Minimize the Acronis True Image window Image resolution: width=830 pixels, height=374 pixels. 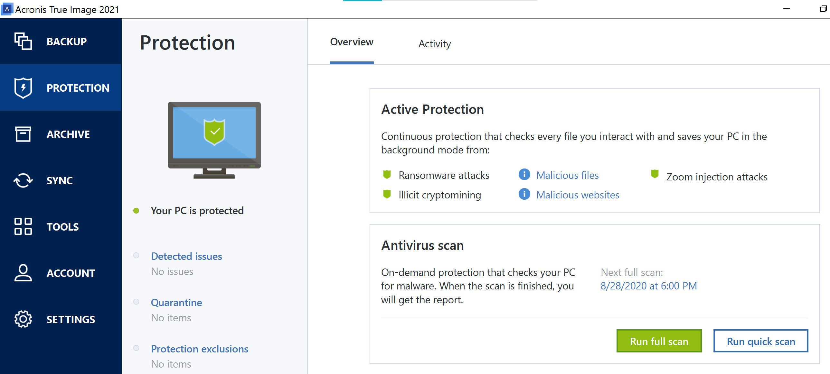(x=787, y=9)
